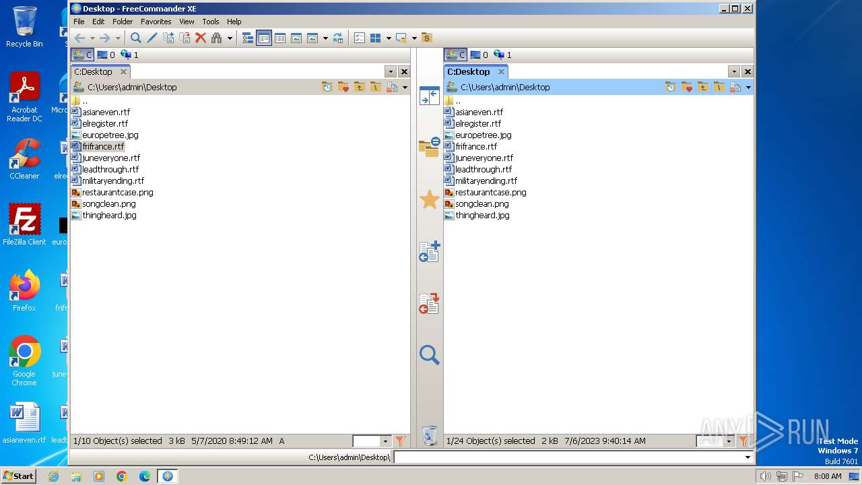The height and width of the screenshot is (485, 862).
Task: Open dropdown next to binoculars icon
Action: point(230,38)
